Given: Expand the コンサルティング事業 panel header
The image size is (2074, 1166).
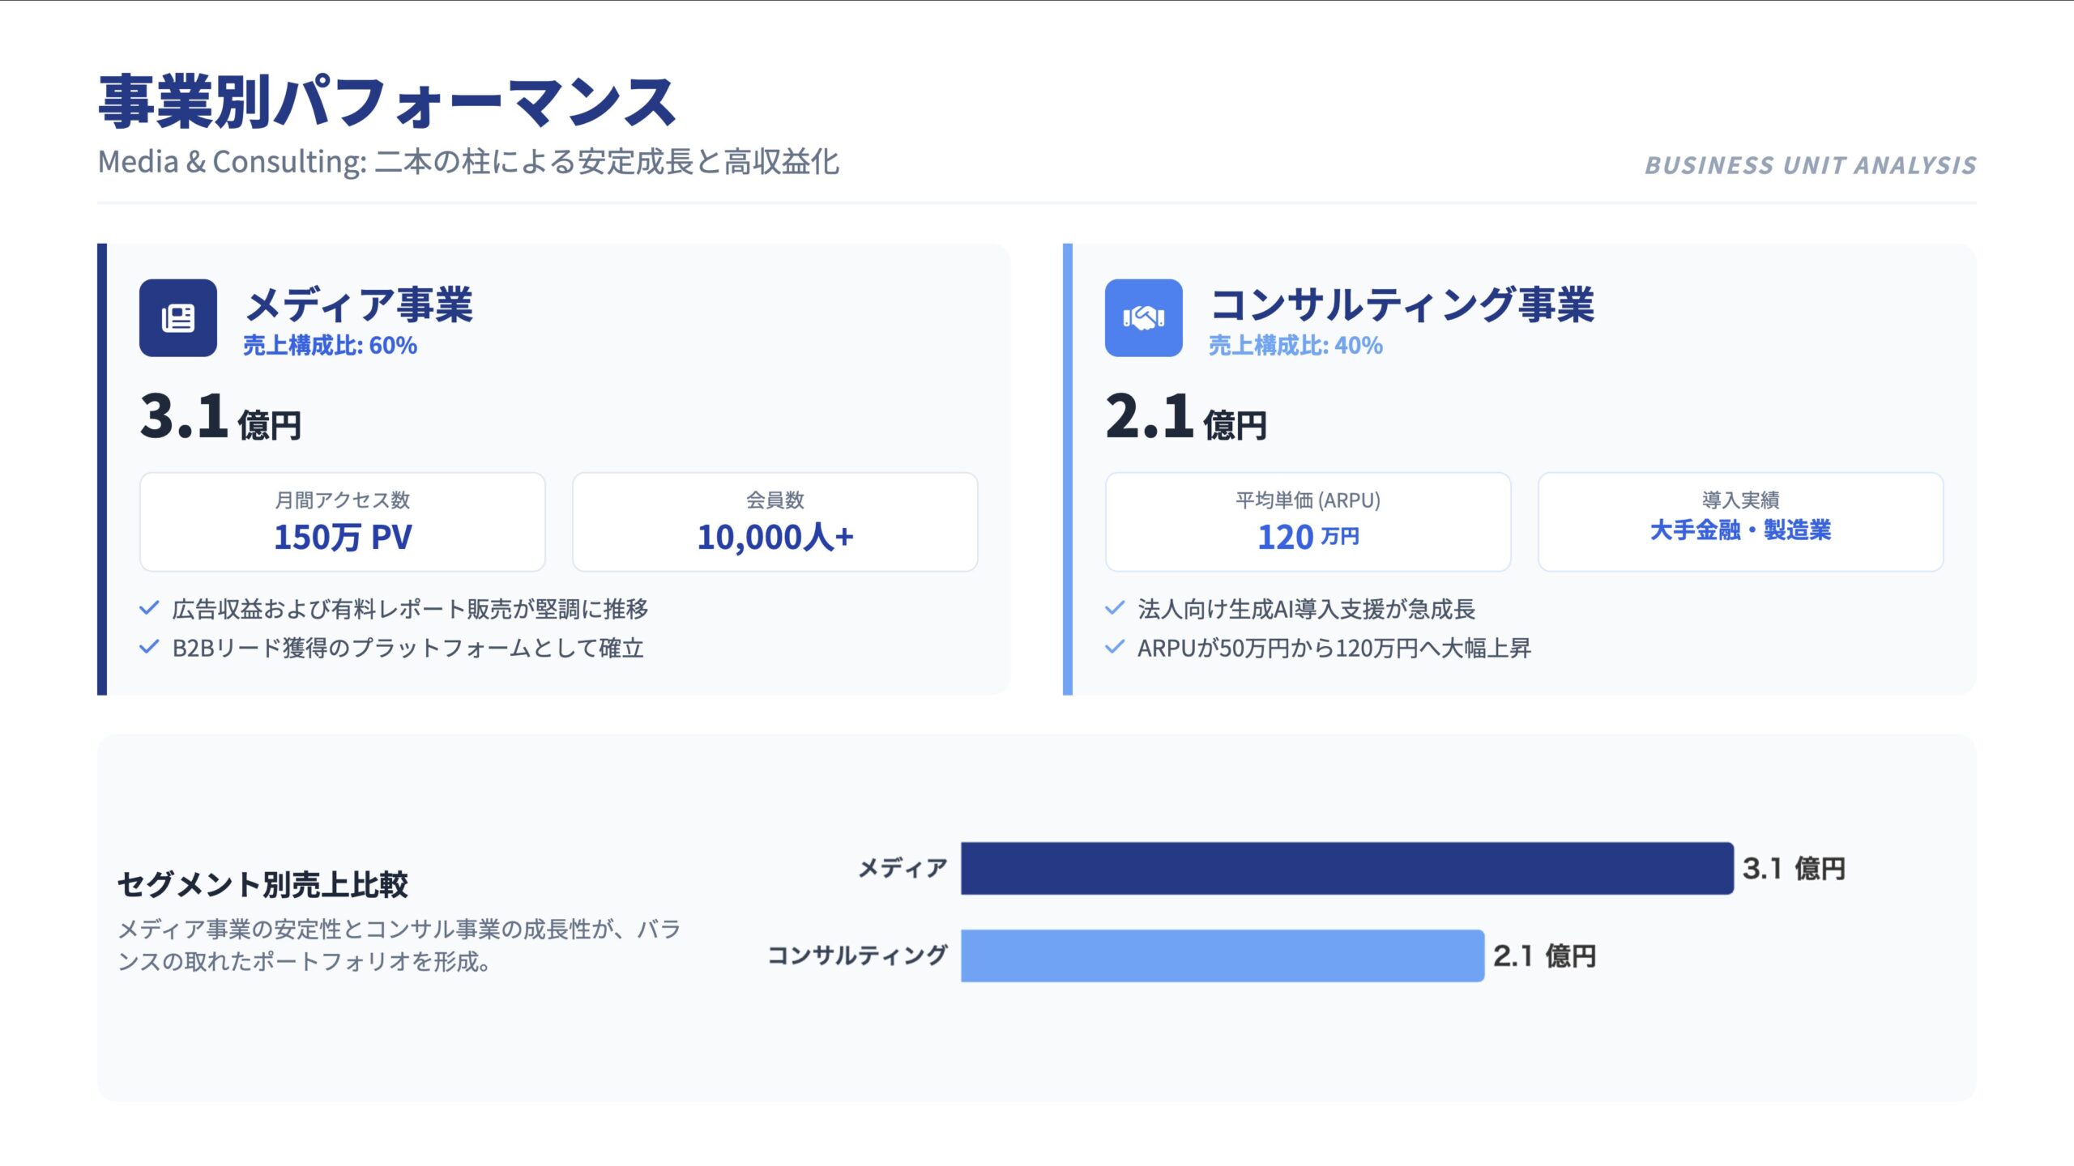Looking at the screenshot, I should (1404, 308).
